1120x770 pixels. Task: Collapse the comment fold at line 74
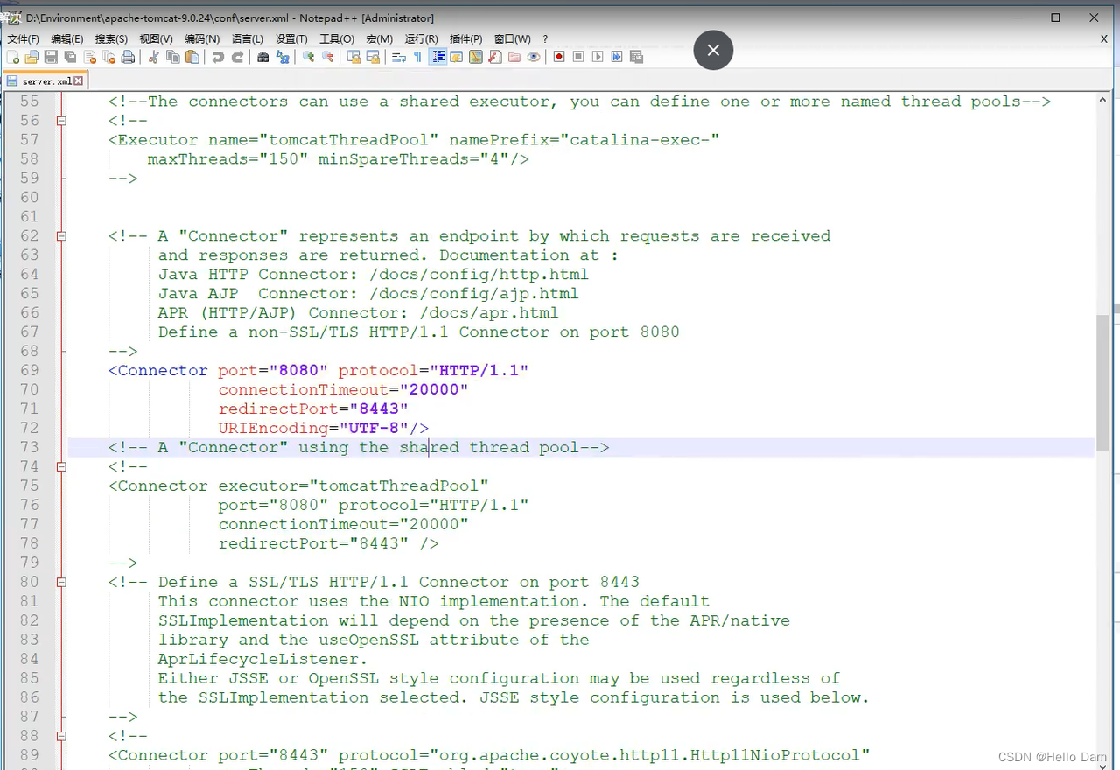point(61,467)
